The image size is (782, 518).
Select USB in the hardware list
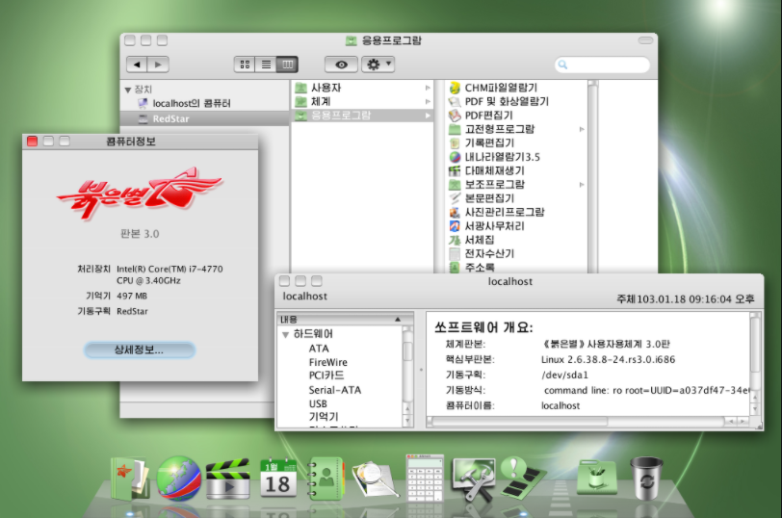coord(318,403)
